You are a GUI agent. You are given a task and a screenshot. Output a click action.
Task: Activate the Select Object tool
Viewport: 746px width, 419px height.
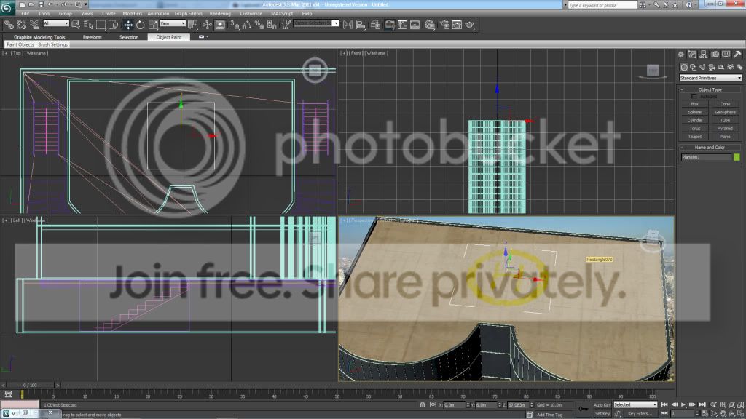[x=75, y=25]
